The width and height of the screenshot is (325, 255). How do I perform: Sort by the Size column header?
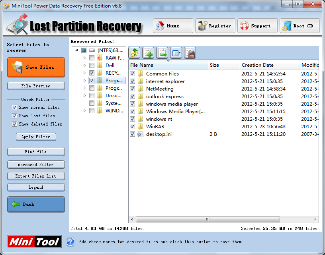[224, 65]
